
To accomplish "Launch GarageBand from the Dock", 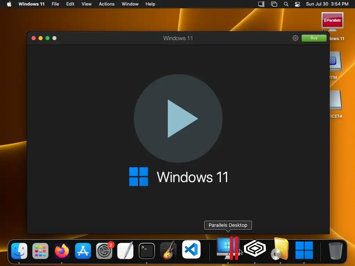I will click(168, 250).
